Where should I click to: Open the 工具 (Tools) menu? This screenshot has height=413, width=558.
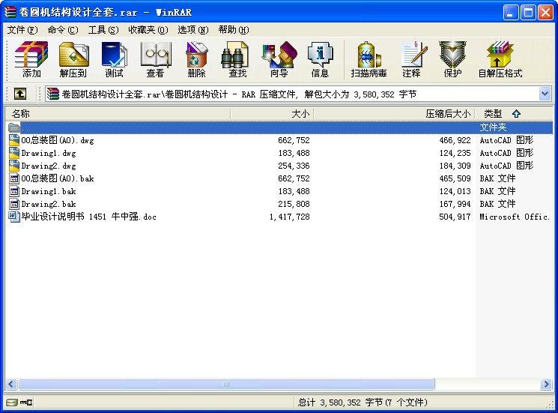point(103,30)
